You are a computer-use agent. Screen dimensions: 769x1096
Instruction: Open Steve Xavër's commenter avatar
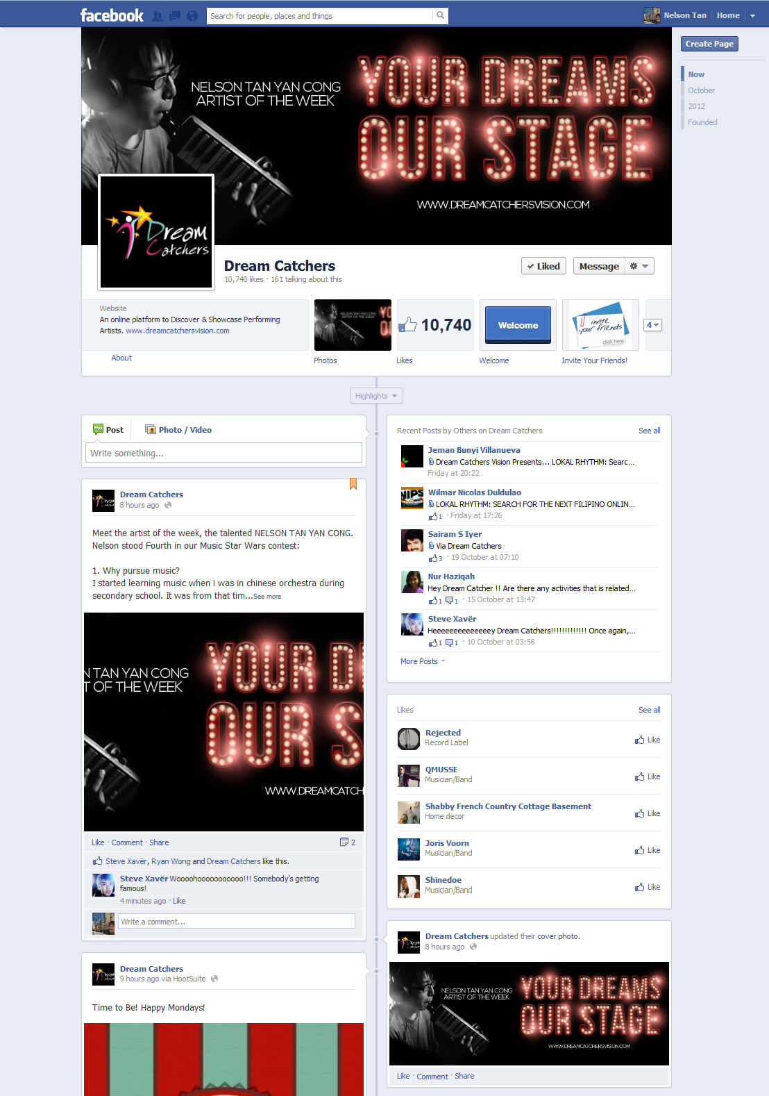click(x=103, y=885)
